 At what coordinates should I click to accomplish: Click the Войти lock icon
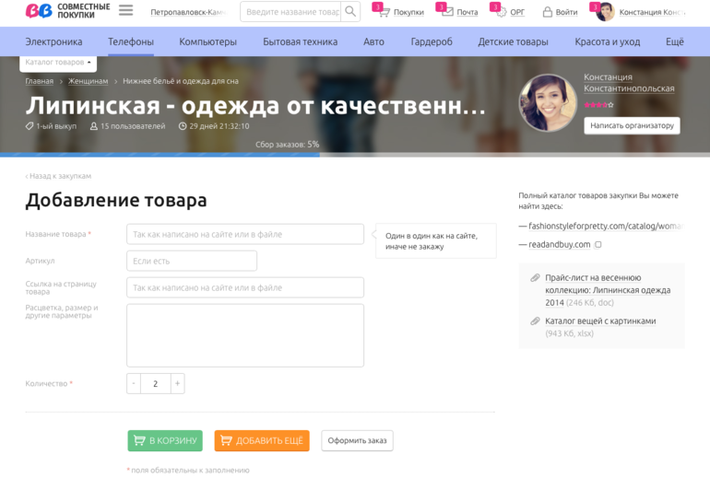(x=548, y=12)
